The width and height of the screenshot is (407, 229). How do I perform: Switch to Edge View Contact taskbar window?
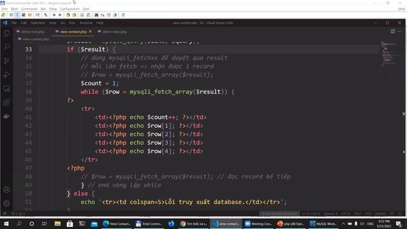pyautogui.click(x=116, y=223)
